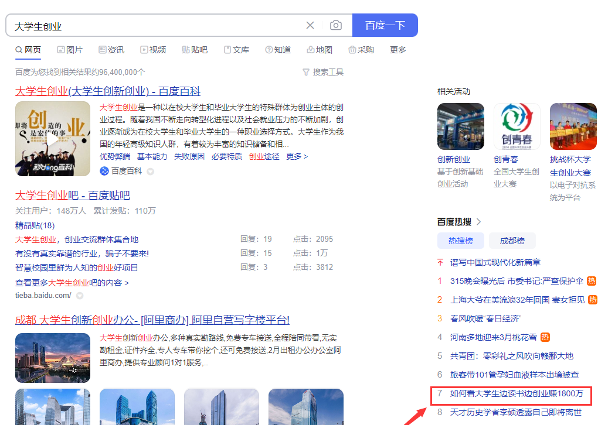
Task: Click the 热 badge beside 315晚会曝光后
Action: tap(592, 280)
